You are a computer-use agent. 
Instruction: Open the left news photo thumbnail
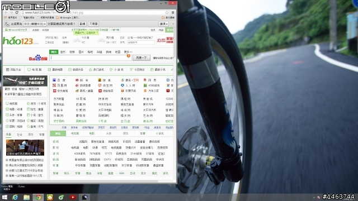[25, 147]
